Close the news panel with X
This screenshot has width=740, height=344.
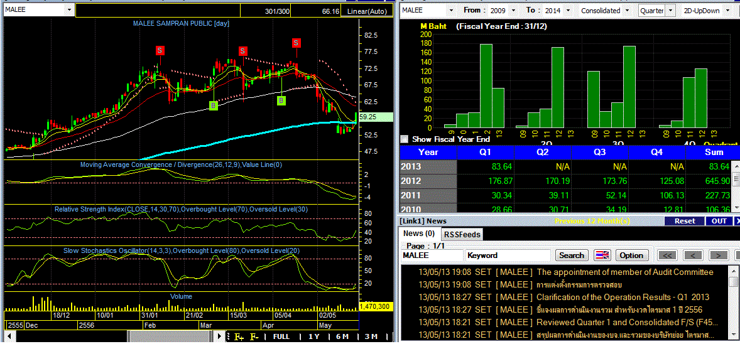point(737,221)
